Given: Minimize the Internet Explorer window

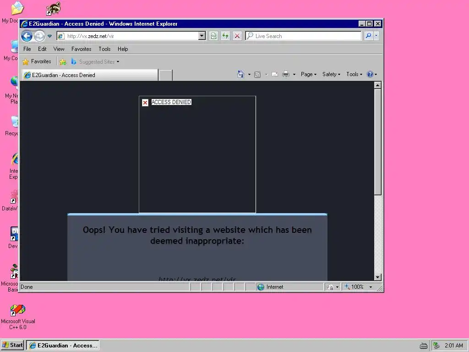Looking at the screenshot, I should [362, 24].
